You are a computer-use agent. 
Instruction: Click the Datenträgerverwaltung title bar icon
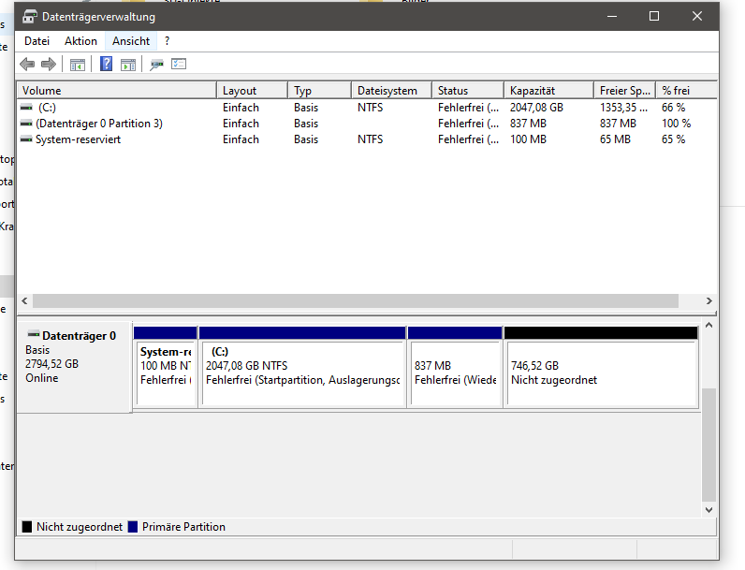click(x=29, y=17)
